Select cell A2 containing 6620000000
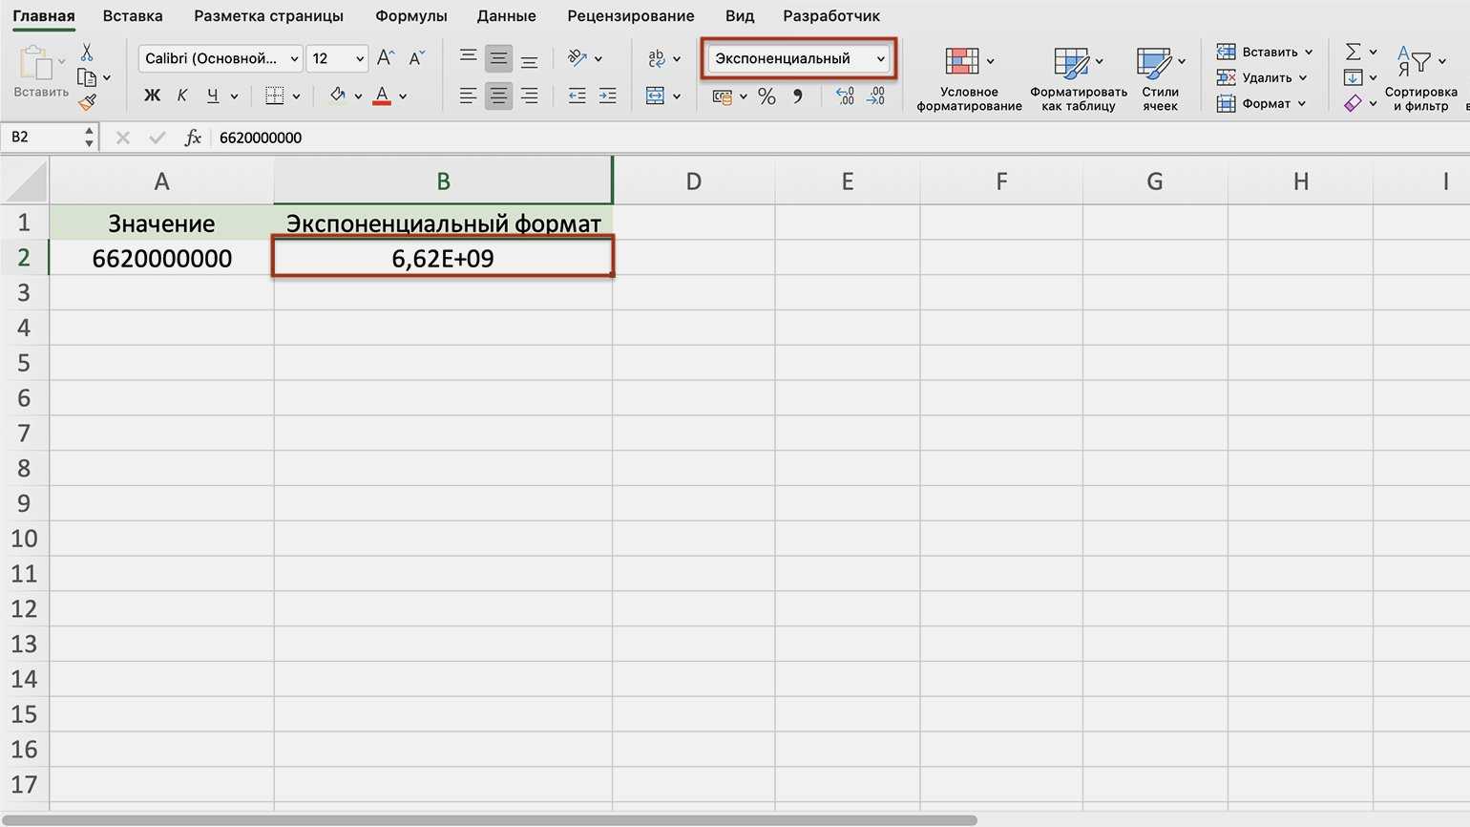 coord(161,259)
